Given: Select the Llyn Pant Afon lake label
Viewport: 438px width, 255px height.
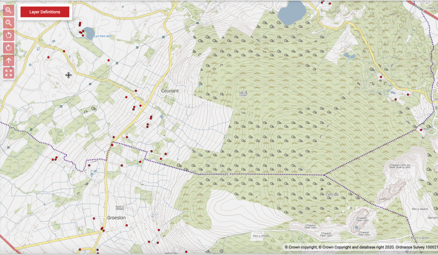Looking at the screenshot, I should click(104, 36).
